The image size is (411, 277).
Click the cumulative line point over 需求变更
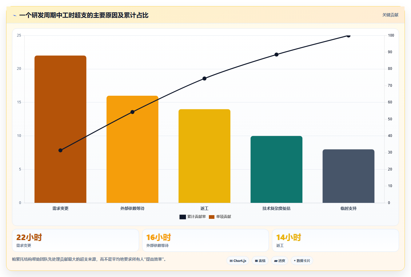[x=60, y=151]
